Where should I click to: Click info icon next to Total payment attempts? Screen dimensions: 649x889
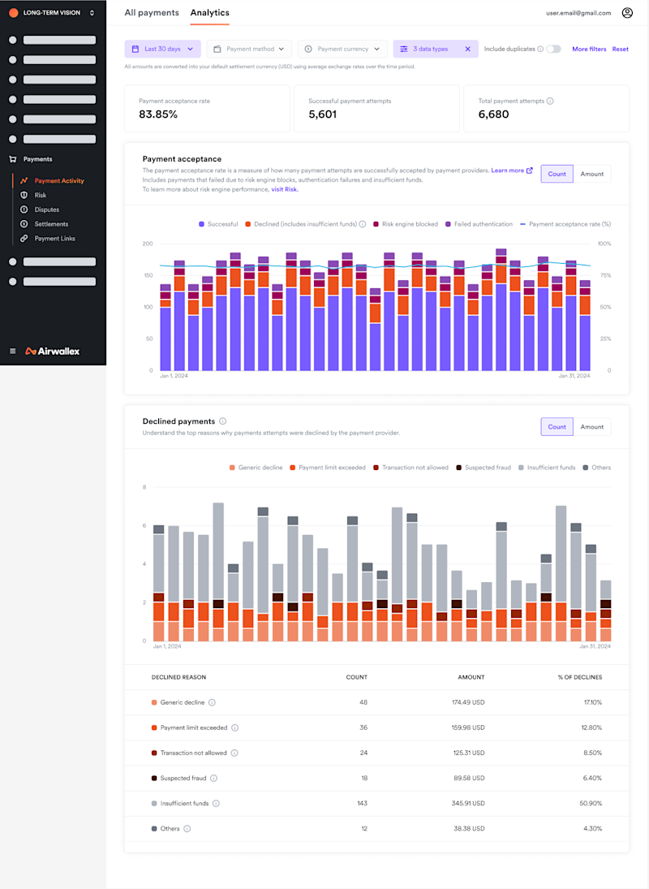click(550, 101)
